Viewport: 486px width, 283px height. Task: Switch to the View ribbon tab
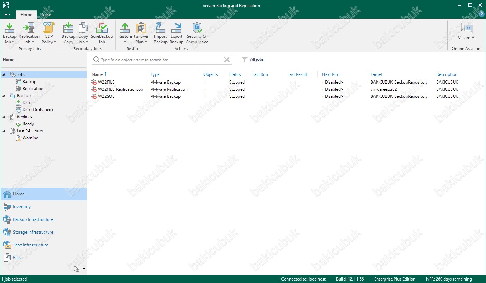click(46, 15)
